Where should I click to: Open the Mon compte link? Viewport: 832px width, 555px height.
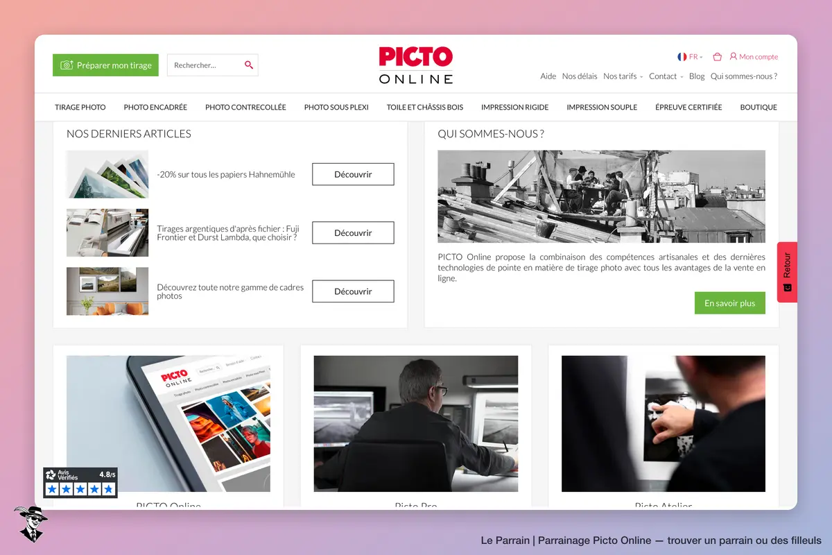click(x=759, y=57)
